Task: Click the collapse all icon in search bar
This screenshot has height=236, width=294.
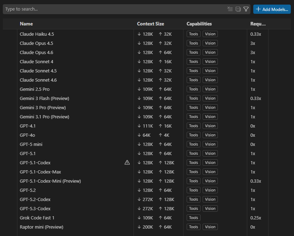Action: [x=238, y=9]
